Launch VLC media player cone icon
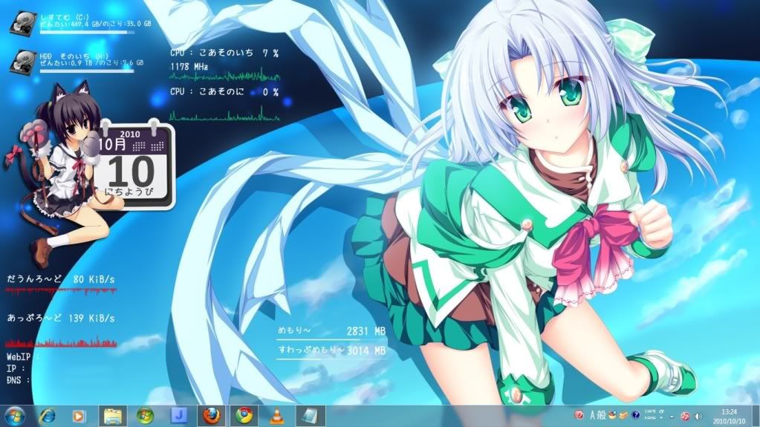Screen dimensions: 760x427 276,417
